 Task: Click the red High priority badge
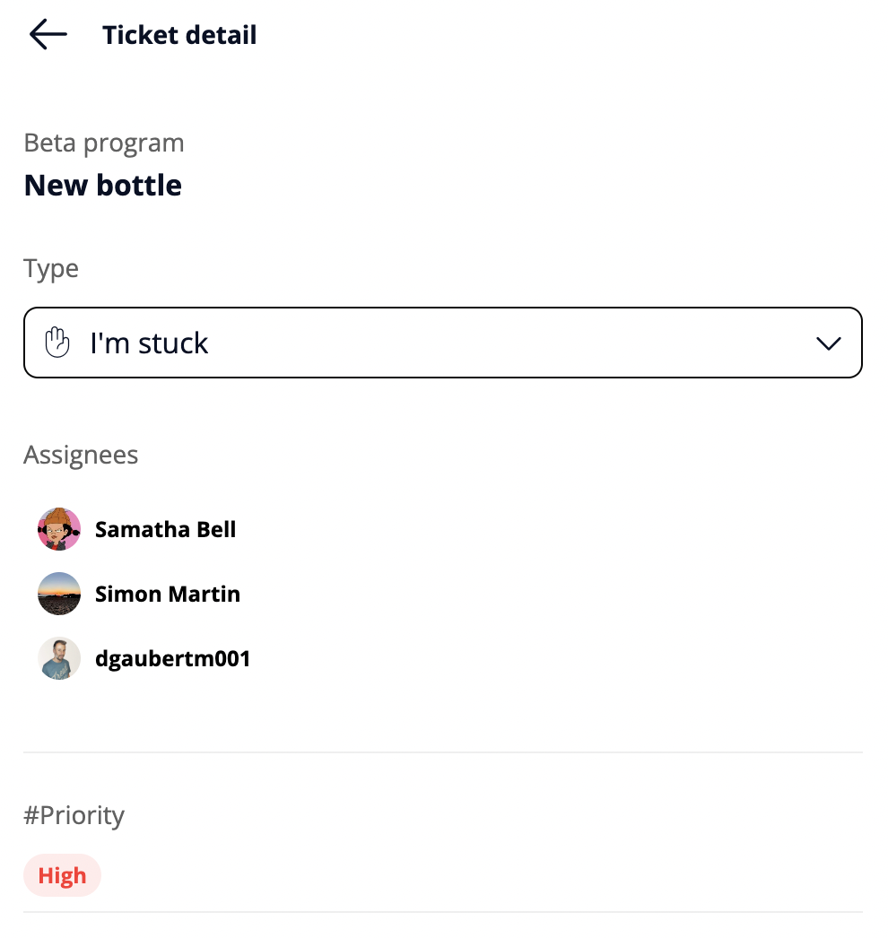click(x=62, y=875)
